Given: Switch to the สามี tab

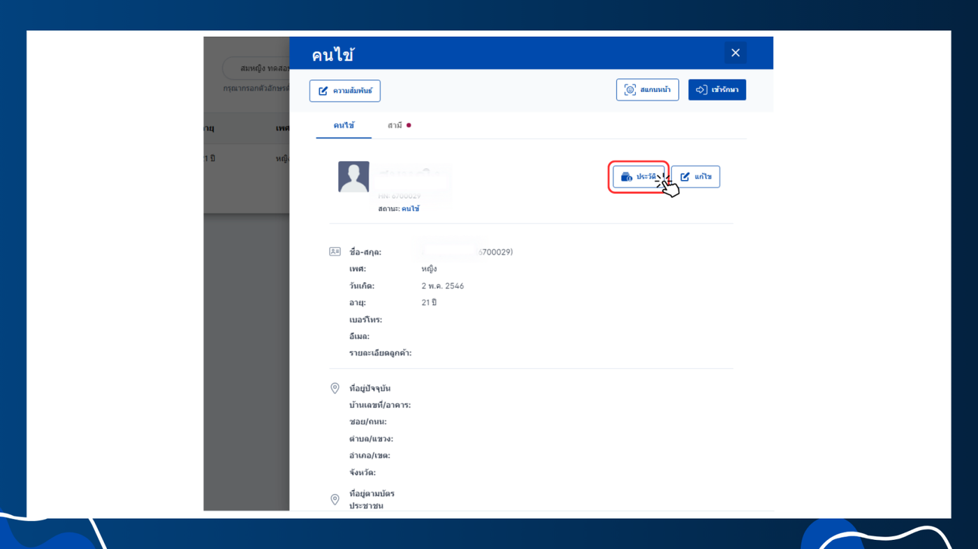Looking at the screenshot, I should tap(399, 126).
